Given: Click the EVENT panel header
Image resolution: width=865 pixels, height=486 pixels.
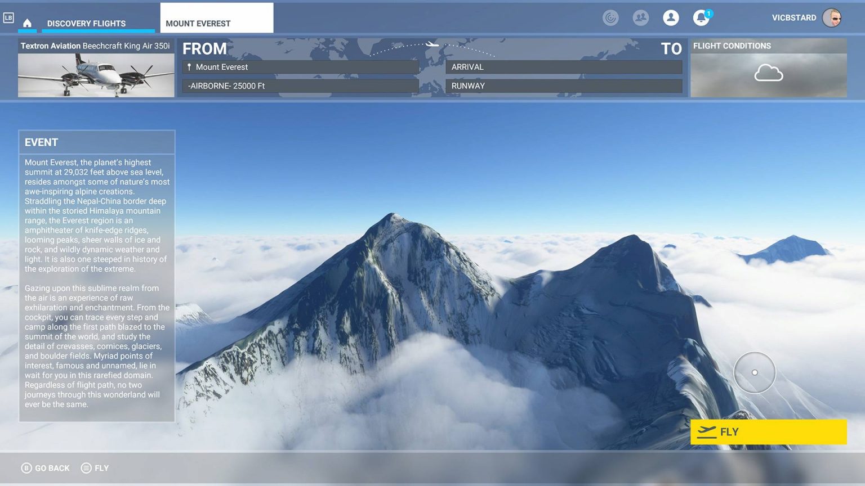Looking at the screenshot, I should click(97, 142).
